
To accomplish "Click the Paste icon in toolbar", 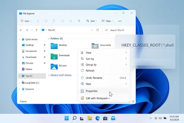I will point(54,21).
